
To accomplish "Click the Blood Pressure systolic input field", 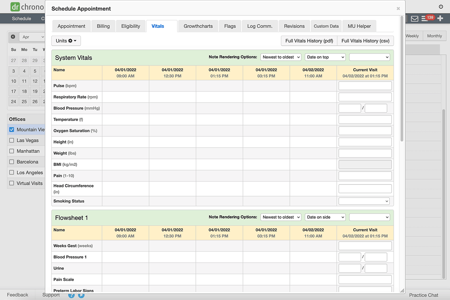I will (x=350, y=108).
